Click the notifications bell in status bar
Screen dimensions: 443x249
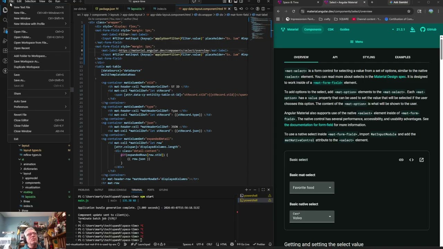point(270,244)
